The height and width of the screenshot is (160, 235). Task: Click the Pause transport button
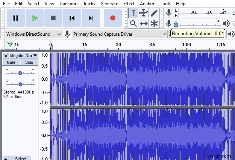tap(16, 18)
